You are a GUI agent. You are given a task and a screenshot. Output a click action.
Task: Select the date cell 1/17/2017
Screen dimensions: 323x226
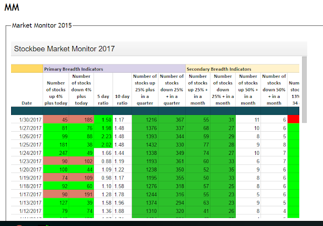pos(27,194)
